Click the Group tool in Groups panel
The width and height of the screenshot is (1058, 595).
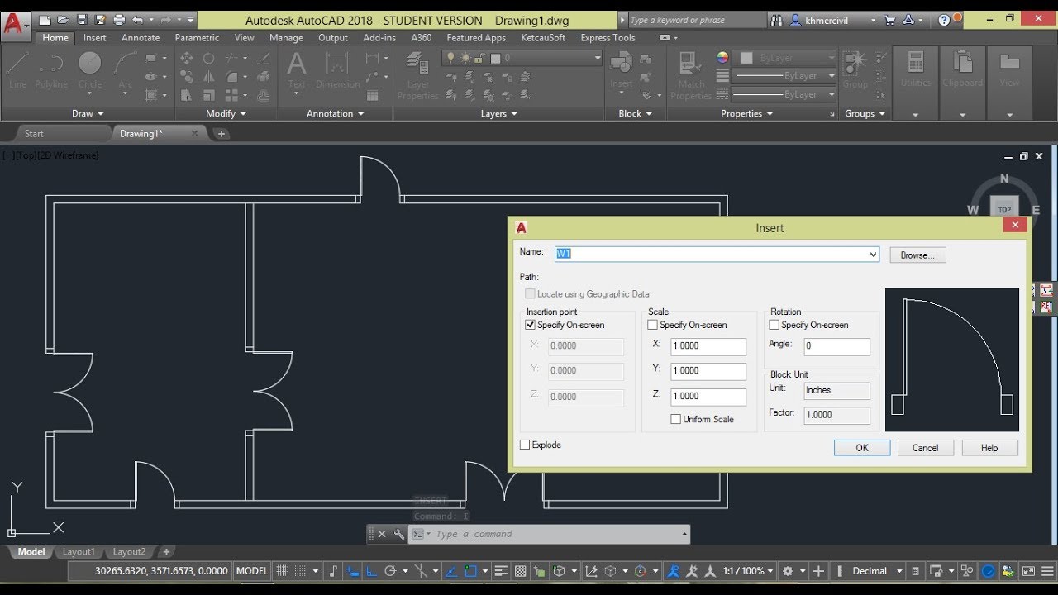[855, 69]
